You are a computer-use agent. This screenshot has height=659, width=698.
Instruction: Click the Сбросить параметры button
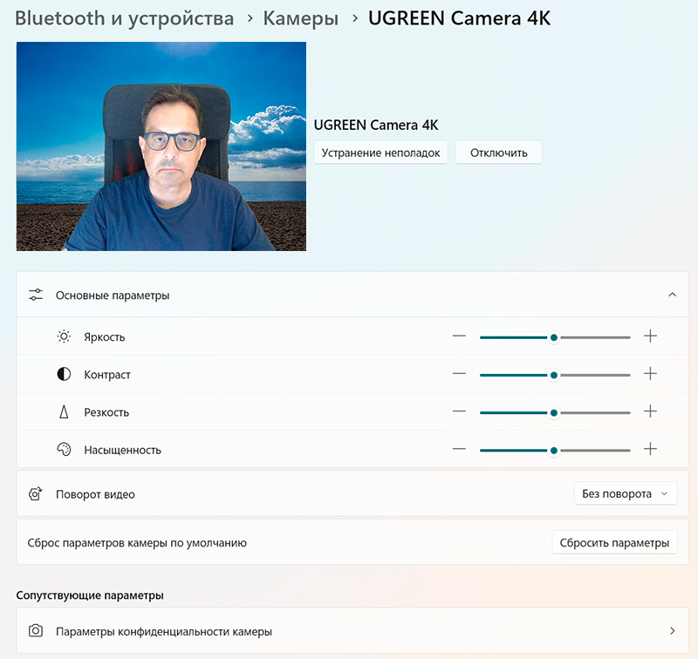coord(614,542)
